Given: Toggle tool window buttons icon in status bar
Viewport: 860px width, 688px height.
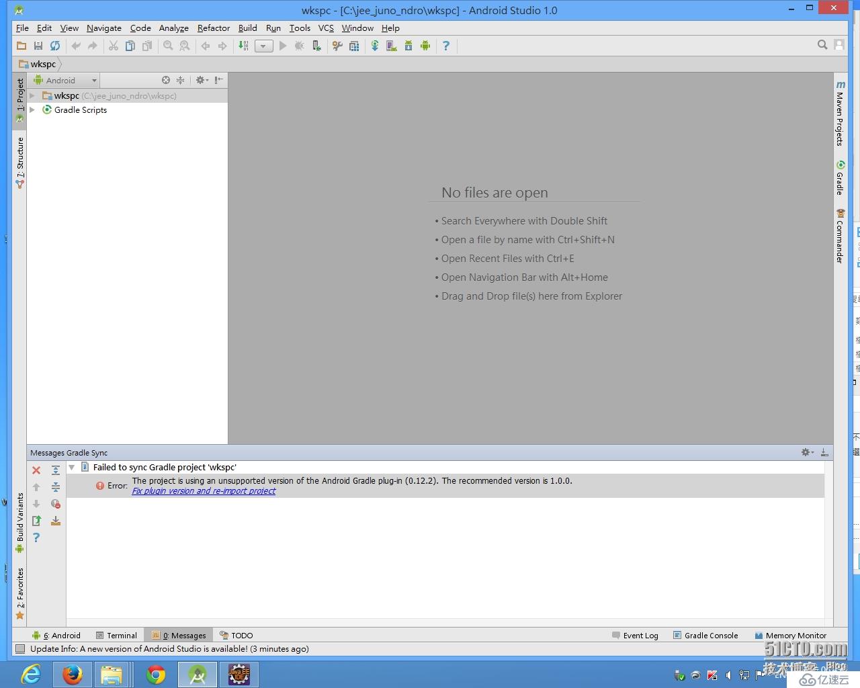Looking at the screenshot, I should pos(20,649).
